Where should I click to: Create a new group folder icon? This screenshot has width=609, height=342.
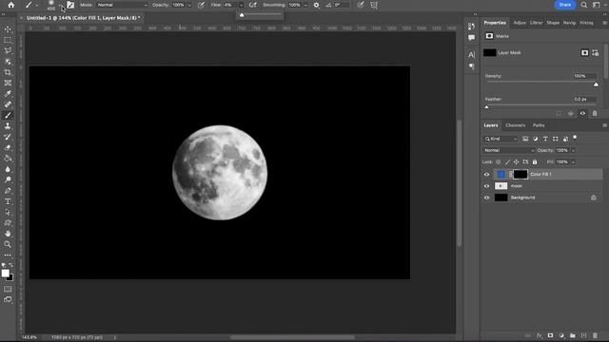pos(573,335)
